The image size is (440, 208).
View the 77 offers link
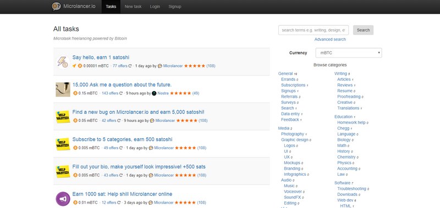[x=120, y=66]
